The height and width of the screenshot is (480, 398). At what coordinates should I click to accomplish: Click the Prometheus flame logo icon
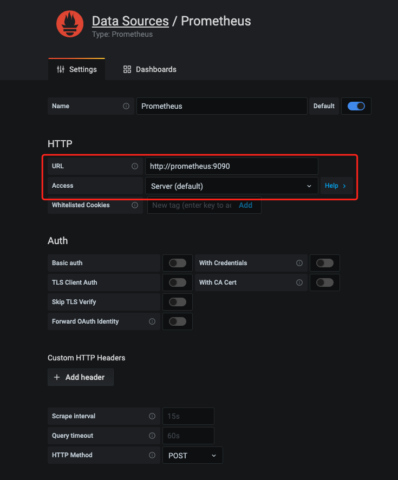click(x=70, y=24)
